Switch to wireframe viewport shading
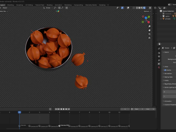Viewport: 176px width, 132px height. tap(137, 8)
